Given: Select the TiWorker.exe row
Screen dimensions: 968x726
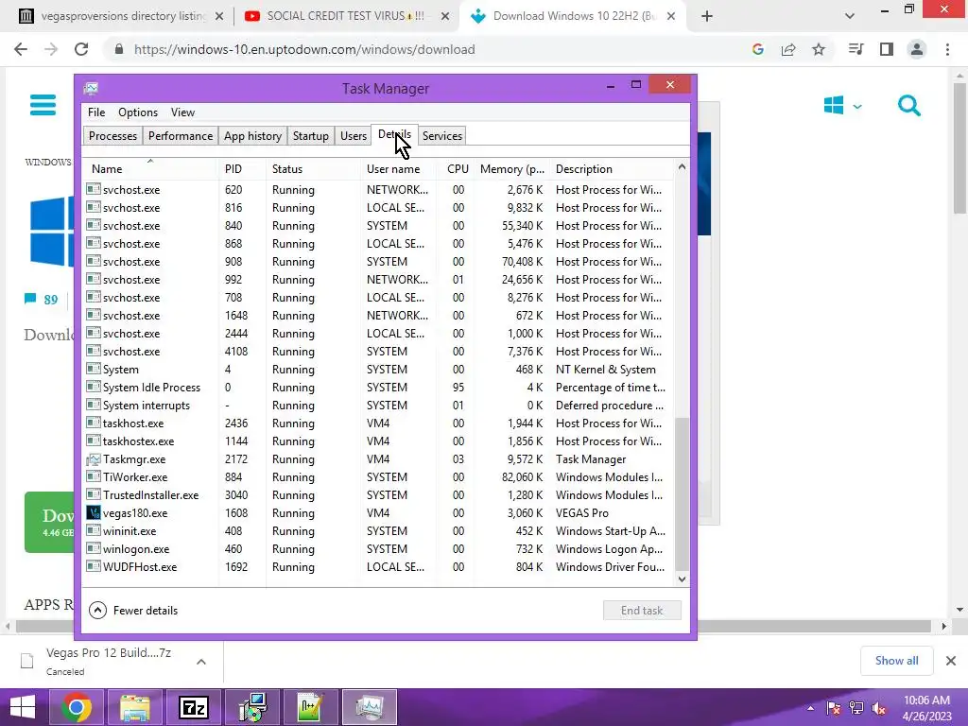Looking at the screenshot, I should (378, 476).
